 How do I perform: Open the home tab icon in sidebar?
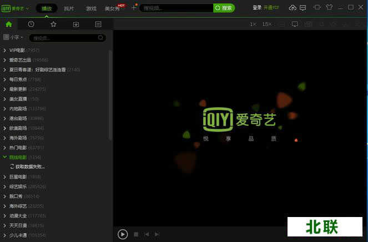(8, 24)
